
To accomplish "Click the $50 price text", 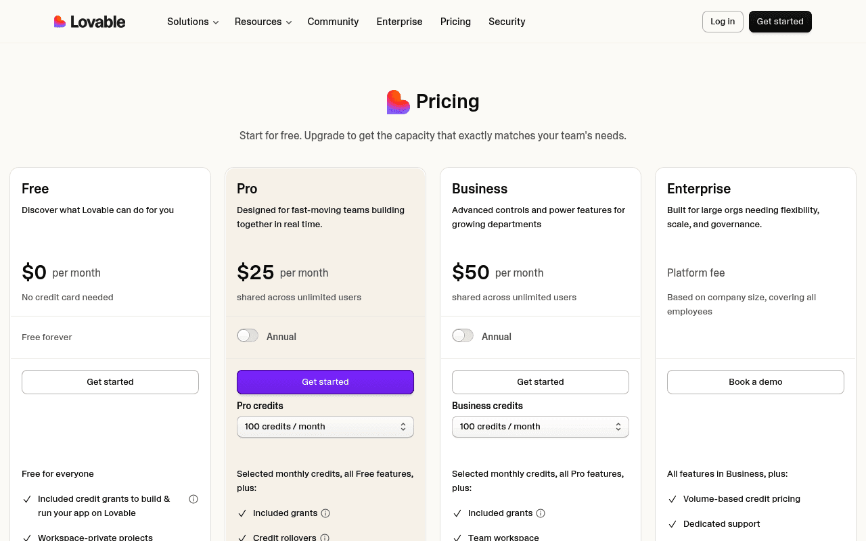I will 471,273.
